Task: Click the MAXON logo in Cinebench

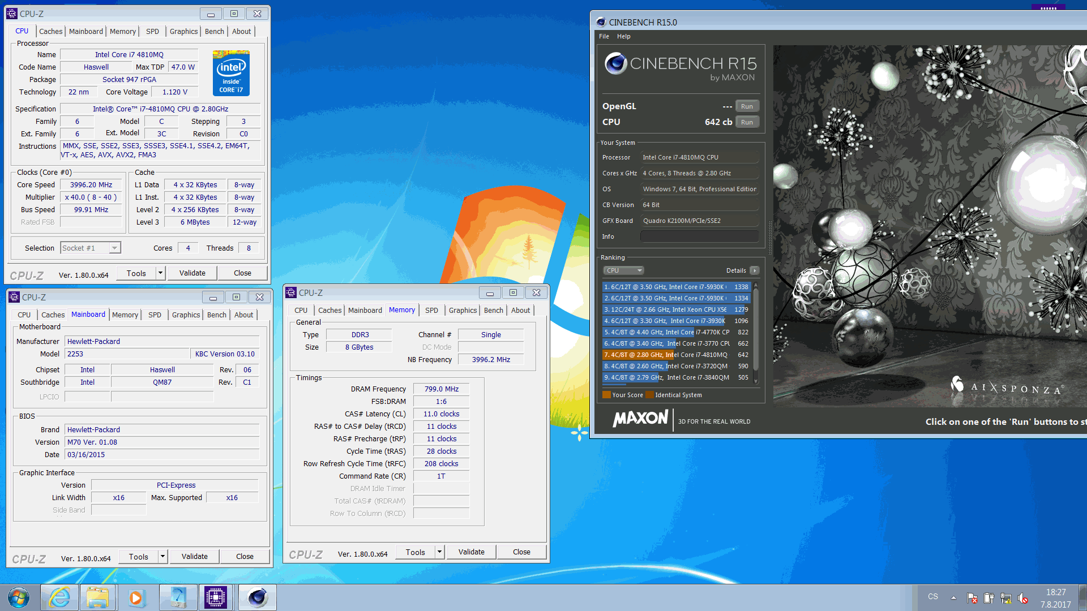Action: (640, 419)
